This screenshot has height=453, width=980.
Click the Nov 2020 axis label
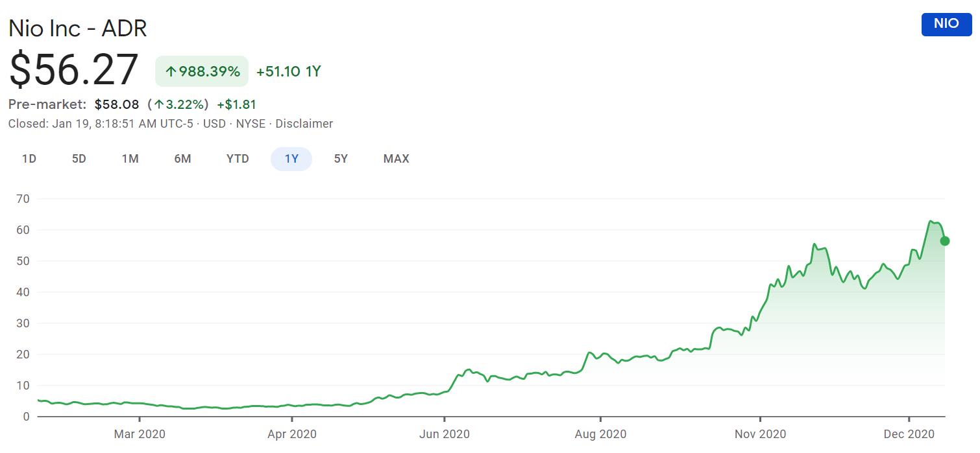(x=760, y=434)
